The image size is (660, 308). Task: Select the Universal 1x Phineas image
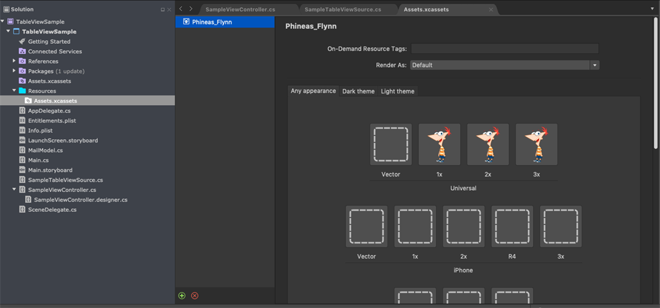tap(440, 144)
